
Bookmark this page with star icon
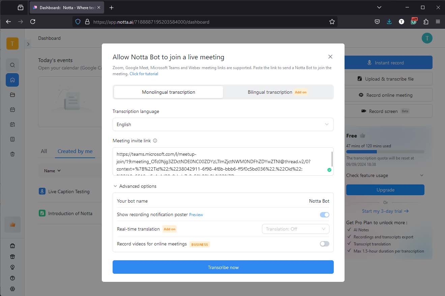(332, 22)
